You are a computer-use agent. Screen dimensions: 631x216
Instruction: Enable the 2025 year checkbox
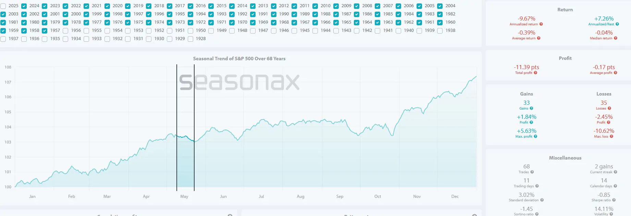[x=3, y=6]
